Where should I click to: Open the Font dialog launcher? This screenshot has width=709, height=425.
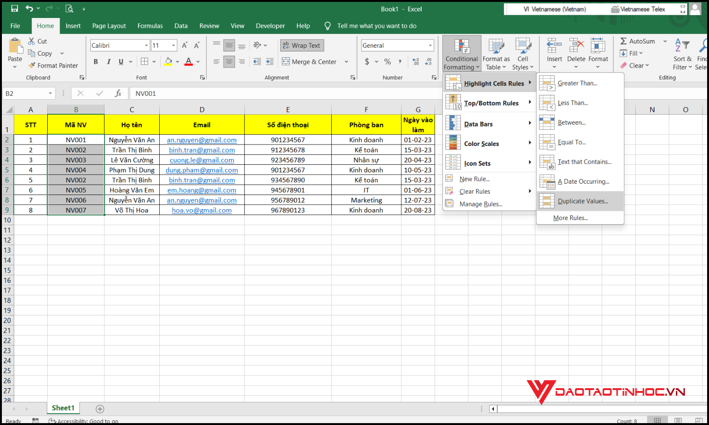(x=203, y=77)
